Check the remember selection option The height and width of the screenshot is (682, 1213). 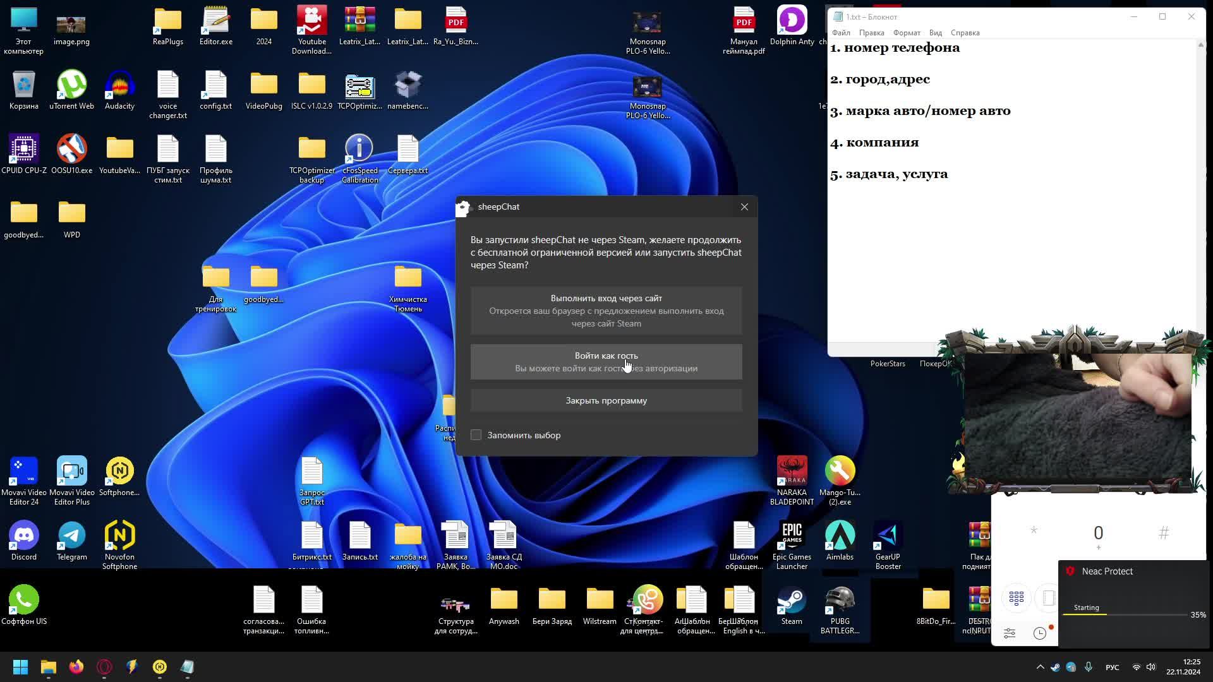[x=476, y=434]
